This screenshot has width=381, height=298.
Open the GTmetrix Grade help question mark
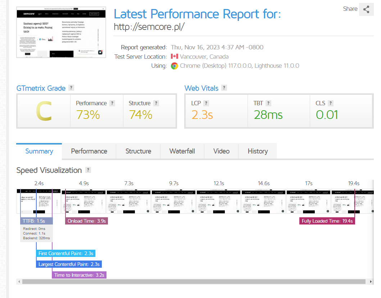pos(71,88)
